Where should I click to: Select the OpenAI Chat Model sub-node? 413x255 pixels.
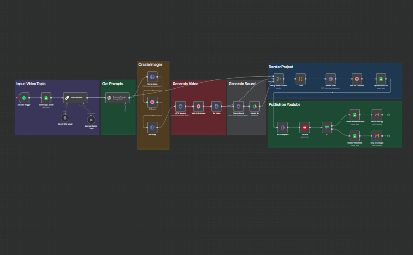click(x=65, y=118)
